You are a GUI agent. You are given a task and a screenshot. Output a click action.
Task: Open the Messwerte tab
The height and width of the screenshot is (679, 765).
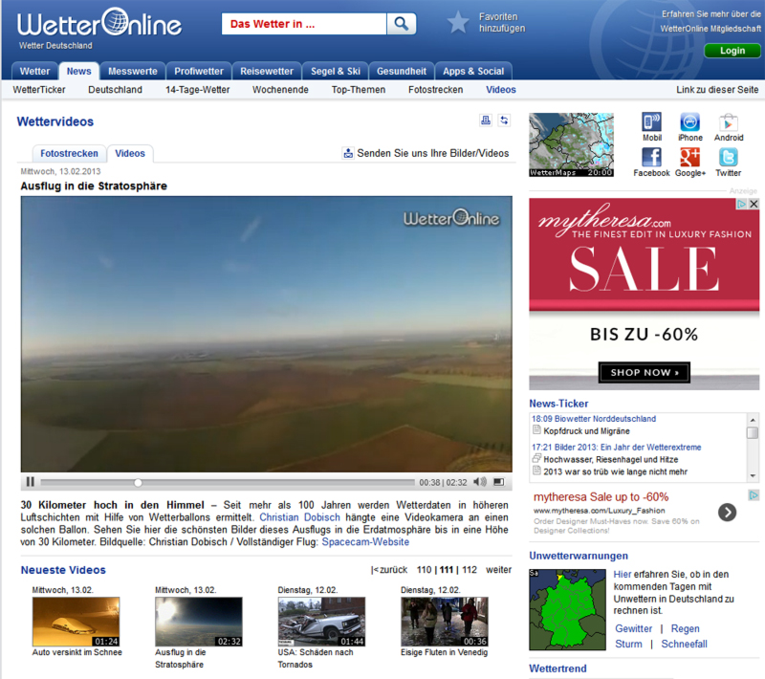click(133, 71)
